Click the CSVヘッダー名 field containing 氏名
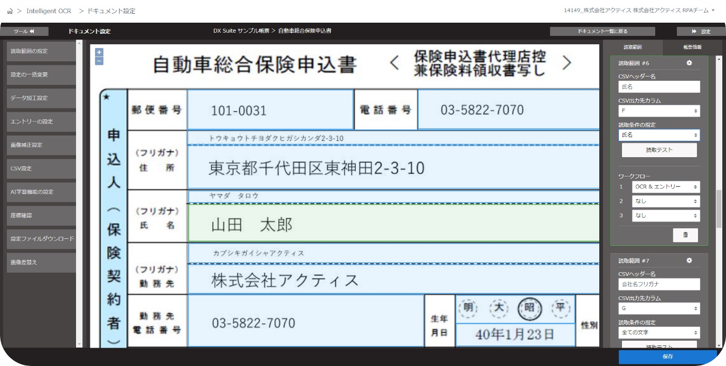Screen dimensions: 726x366 659,86
